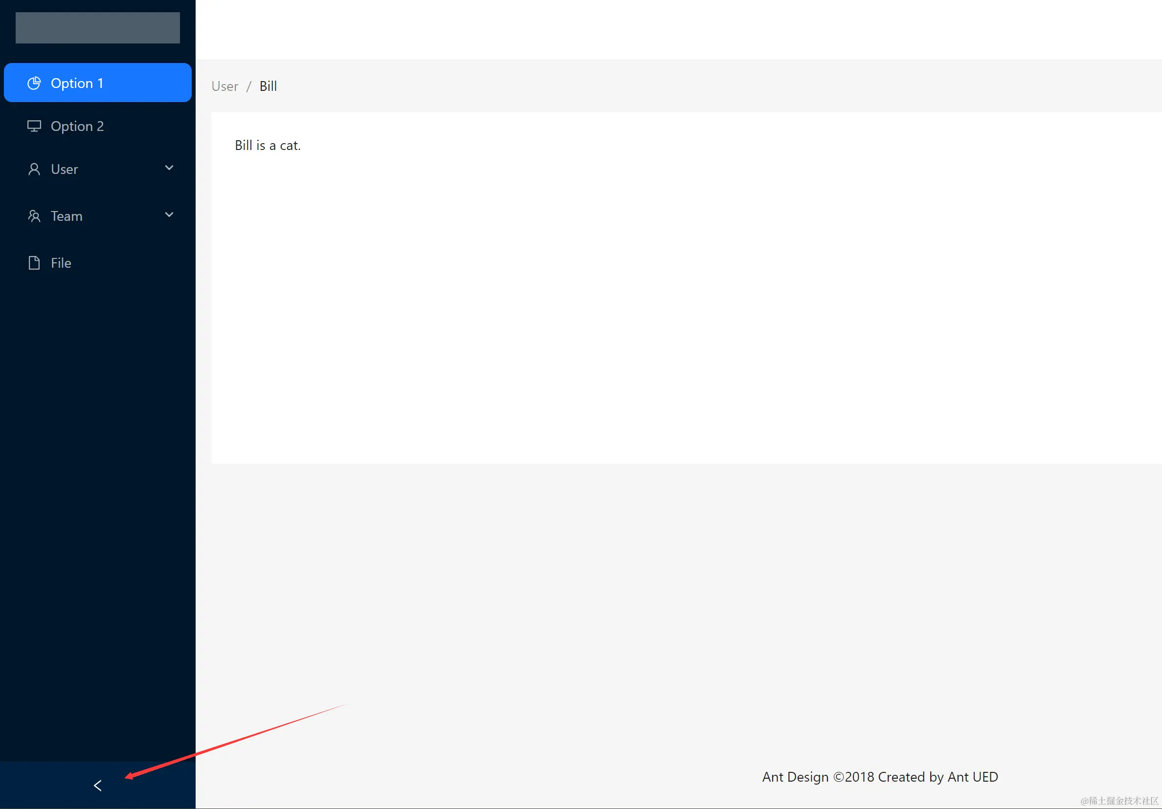Select the Option 2 menu label

[77, 126]
